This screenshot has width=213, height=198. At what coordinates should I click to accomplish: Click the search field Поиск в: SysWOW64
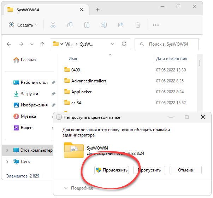(x=166, y=44)
